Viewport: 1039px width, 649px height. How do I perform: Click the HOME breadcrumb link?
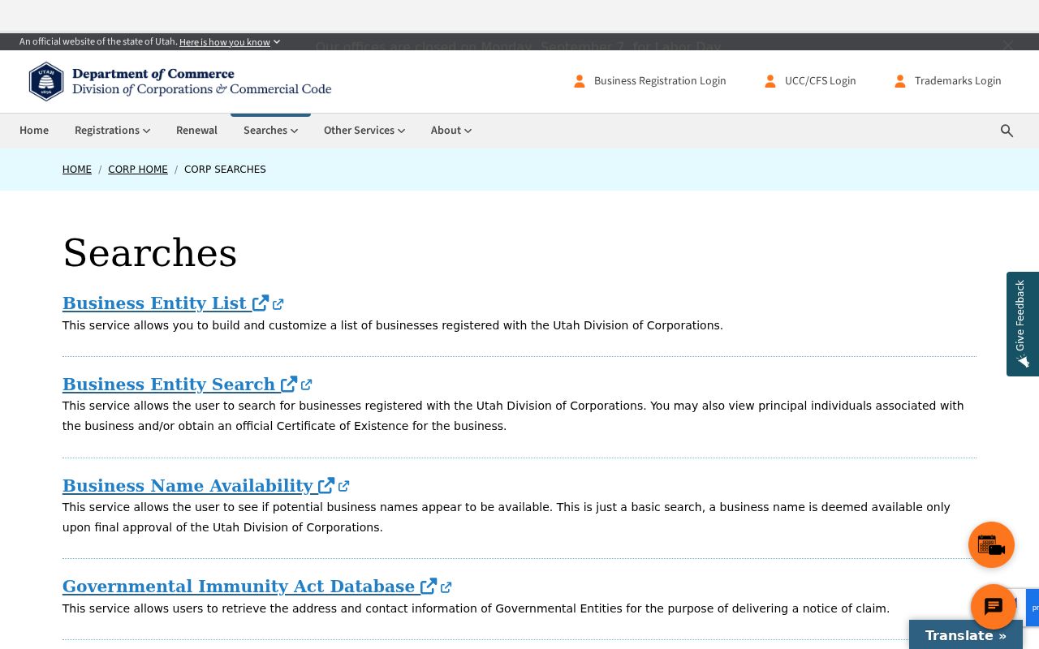(77, 170)
